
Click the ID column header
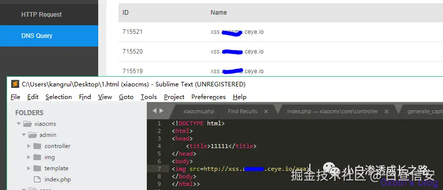click(126, 13)
